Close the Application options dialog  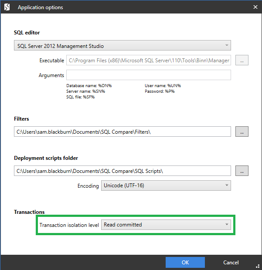pyautogui.click(x=255, y=7)
